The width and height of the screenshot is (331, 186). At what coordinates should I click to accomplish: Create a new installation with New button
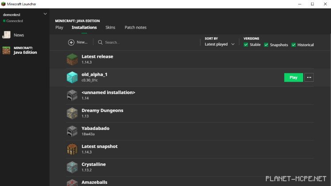pos(78,42)
